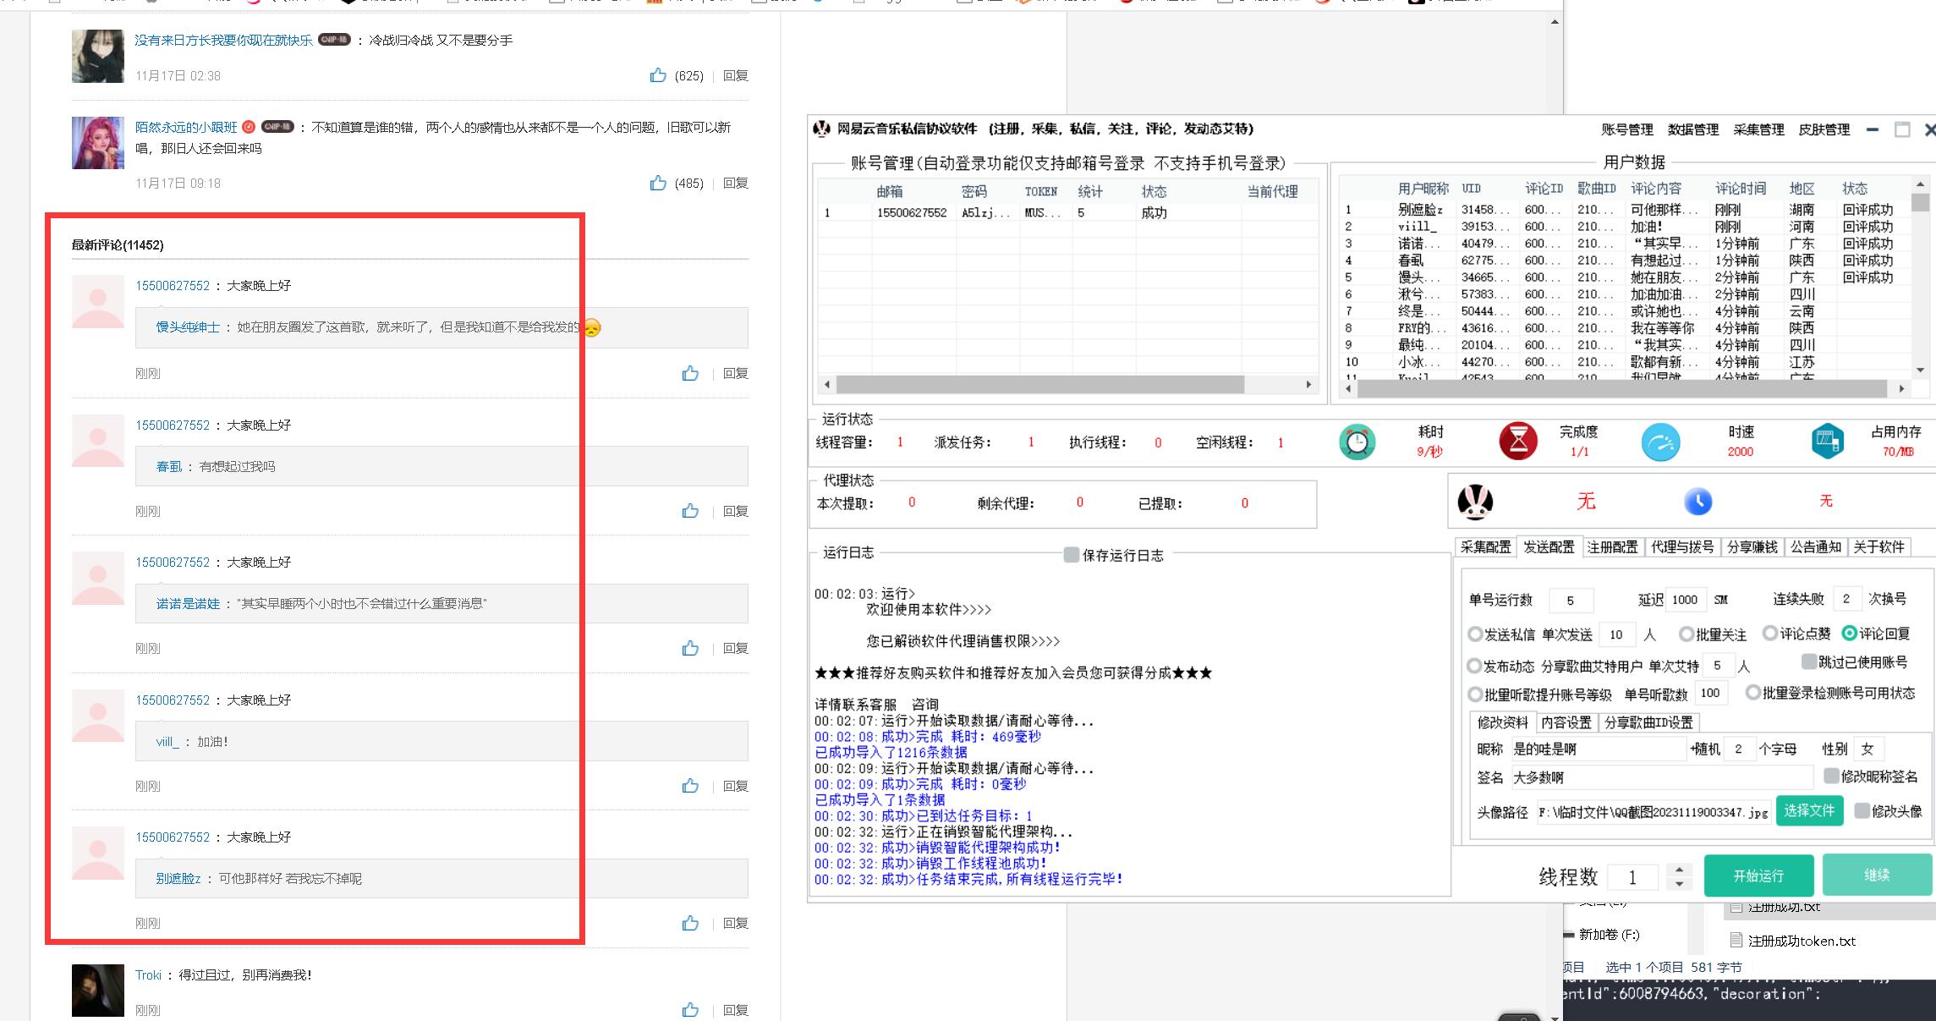Click the rabbit logo beside red 无
The width and height of the screenshot is (1936, 1021).
click(1475, 502)
